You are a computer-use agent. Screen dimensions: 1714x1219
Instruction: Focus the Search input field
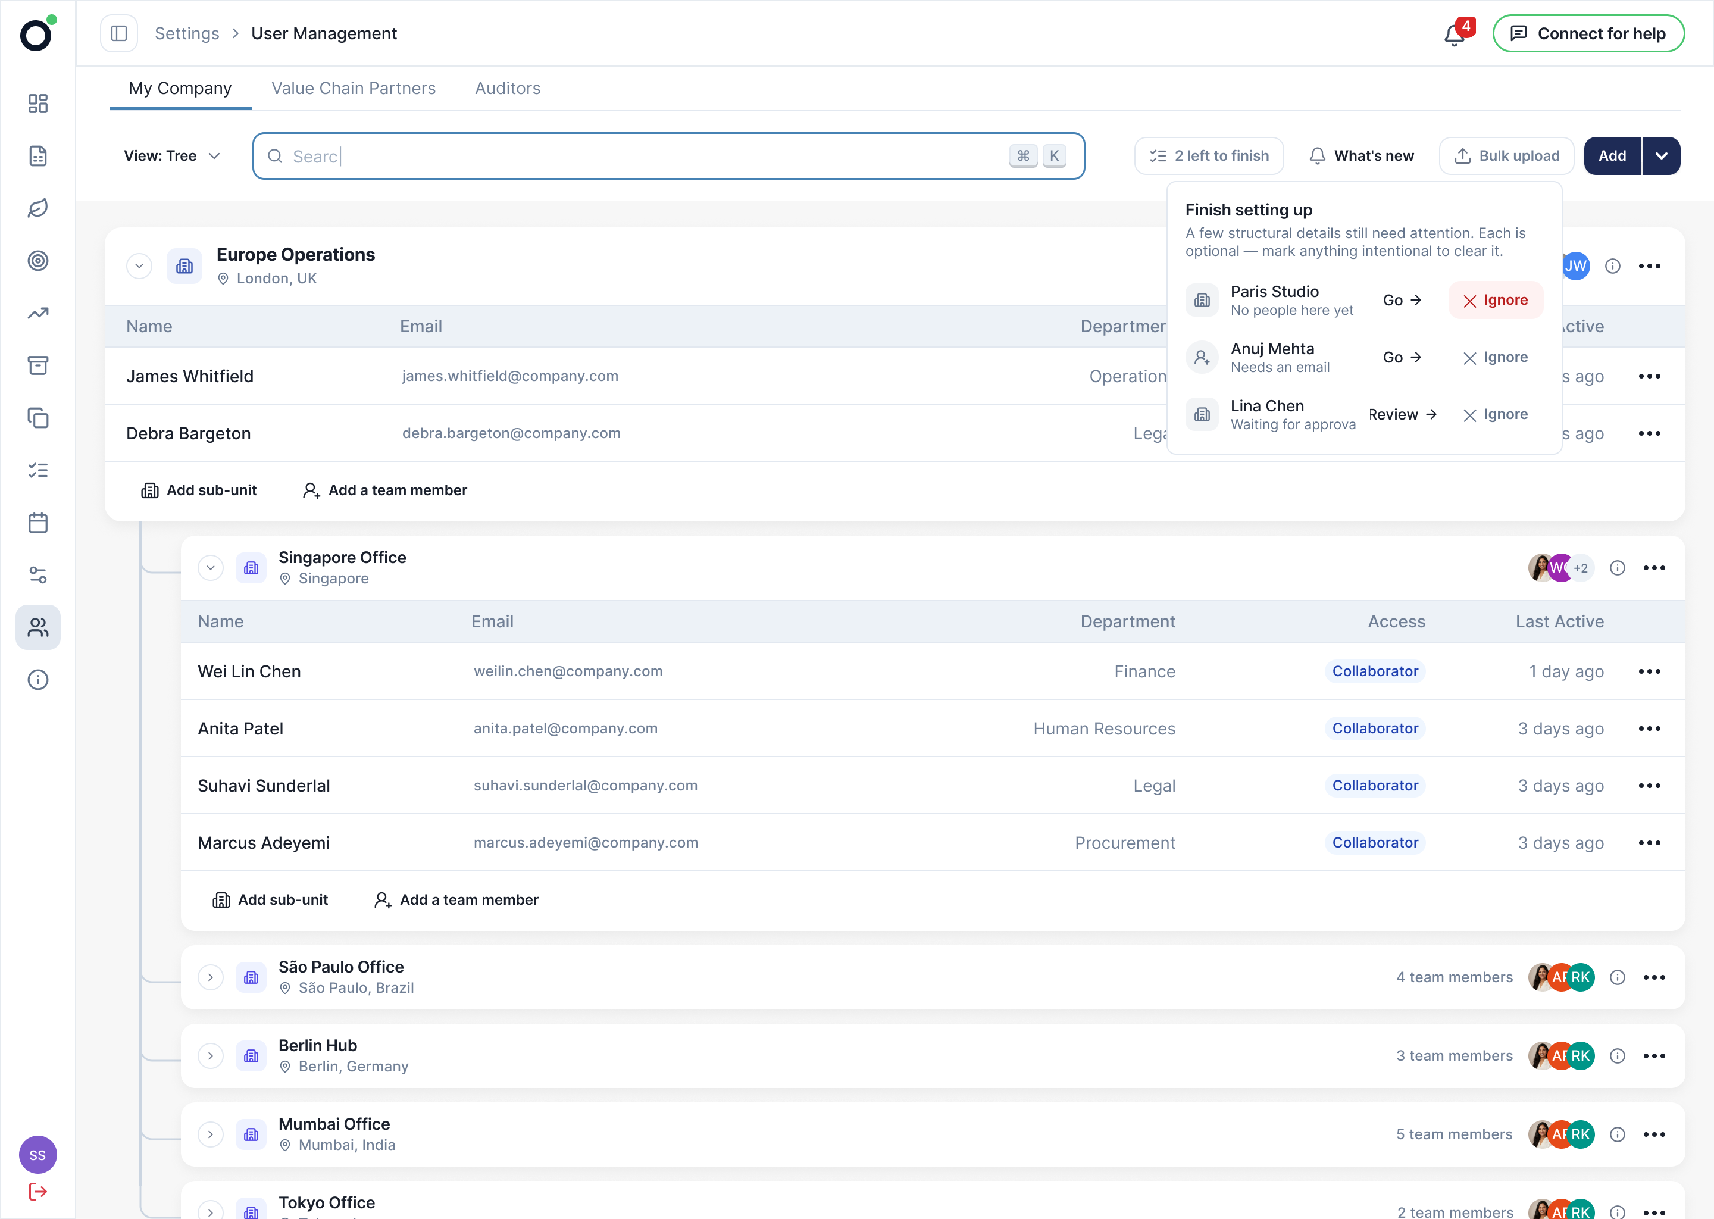click(669, 156)
